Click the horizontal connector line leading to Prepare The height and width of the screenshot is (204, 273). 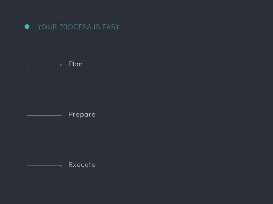pos(43,115)
